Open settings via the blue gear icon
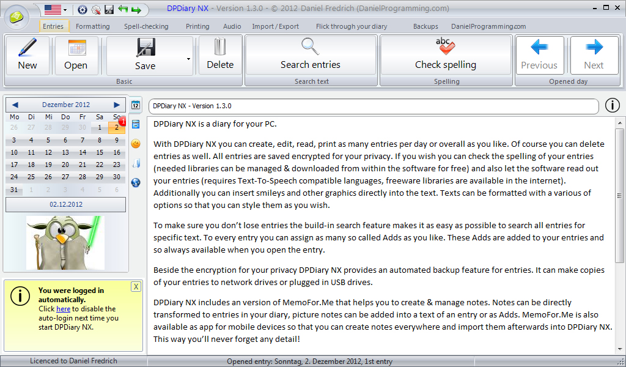The width and height of the screenshot is (626, 367). [x=83, y=10]
